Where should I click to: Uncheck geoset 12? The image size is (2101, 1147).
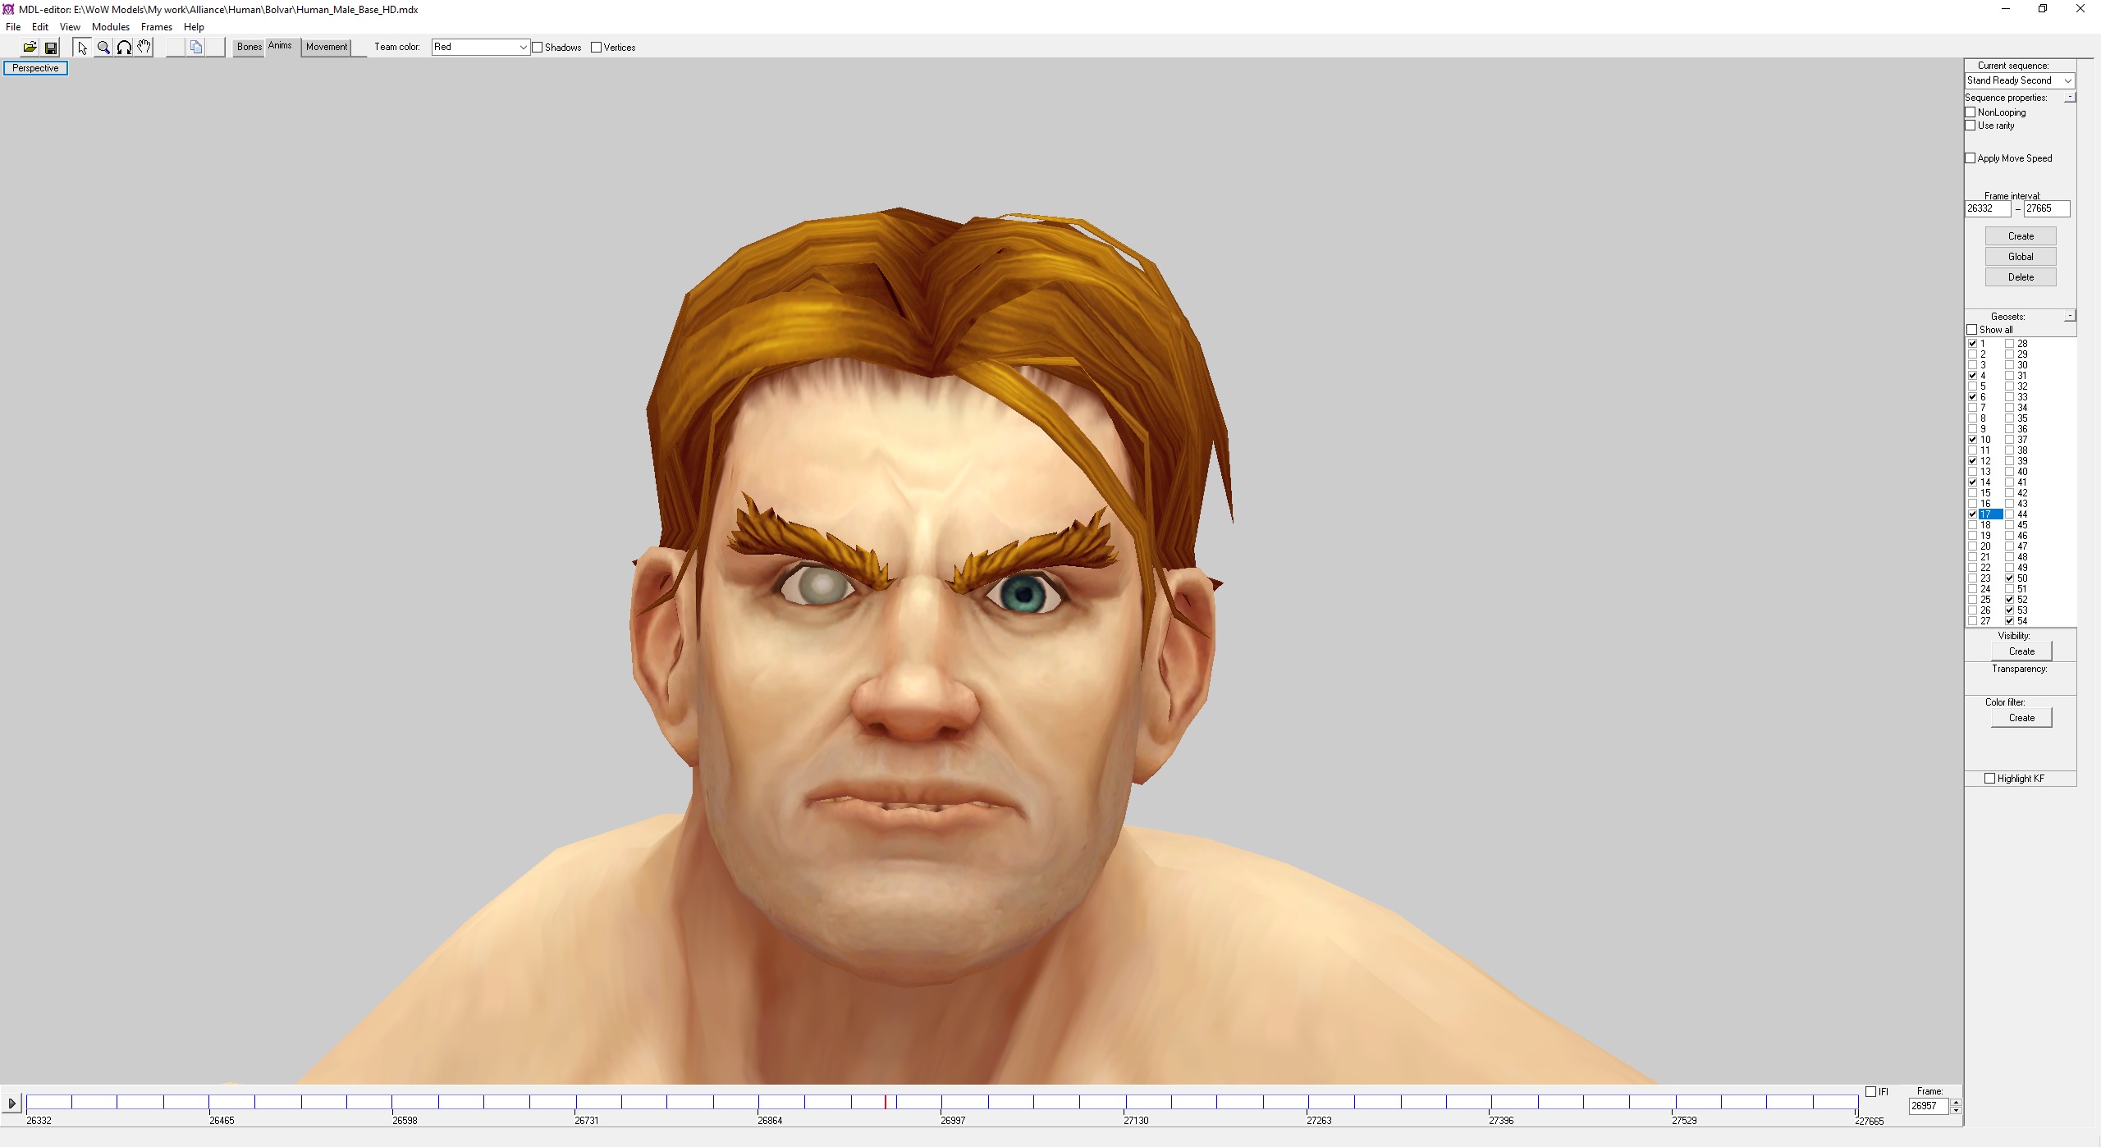[x=1973, y=461]
